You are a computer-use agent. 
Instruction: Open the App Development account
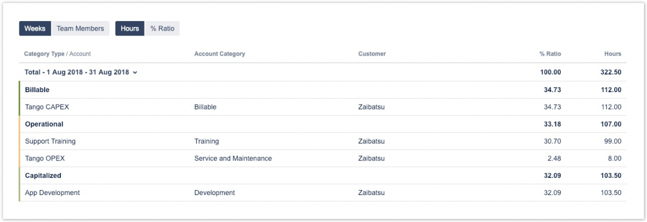(52, 193)
